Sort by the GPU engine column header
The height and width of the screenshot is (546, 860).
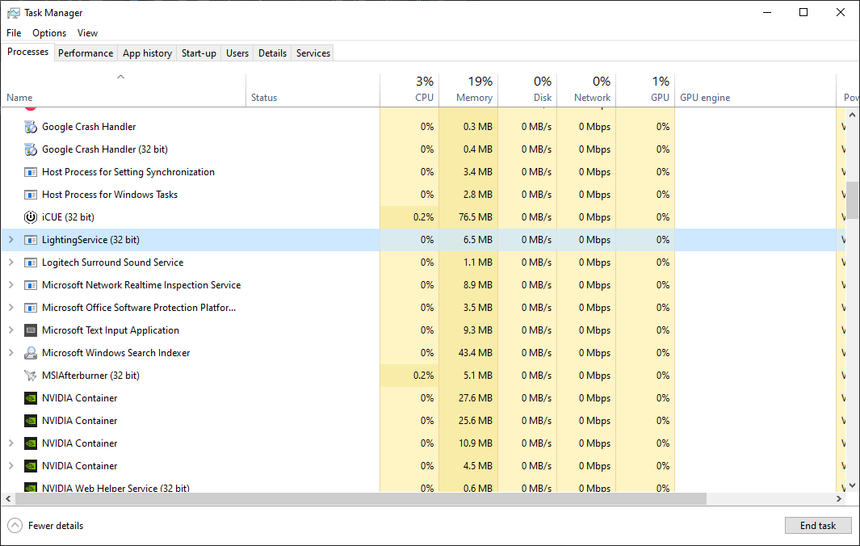click(x=755, y=90)
